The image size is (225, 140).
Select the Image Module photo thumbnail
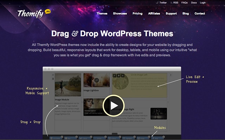tap(68, 84)
